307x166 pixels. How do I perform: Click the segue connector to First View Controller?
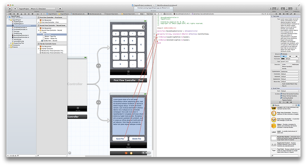point(98,66)
